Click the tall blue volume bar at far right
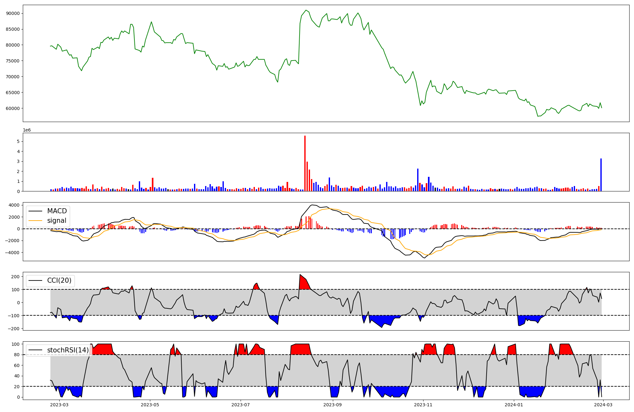 point(601,175)
